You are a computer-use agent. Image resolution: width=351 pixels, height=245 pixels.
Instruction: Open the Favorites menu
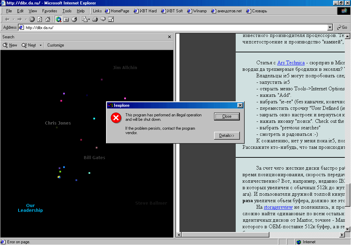[x=49, y=11]
